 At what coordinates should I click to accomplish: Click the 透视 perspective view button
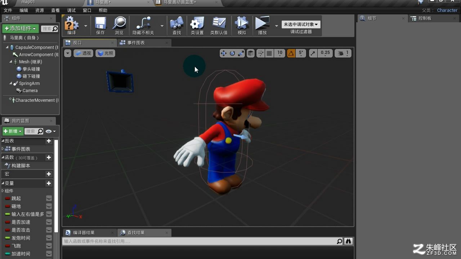[x=84, y=53]
